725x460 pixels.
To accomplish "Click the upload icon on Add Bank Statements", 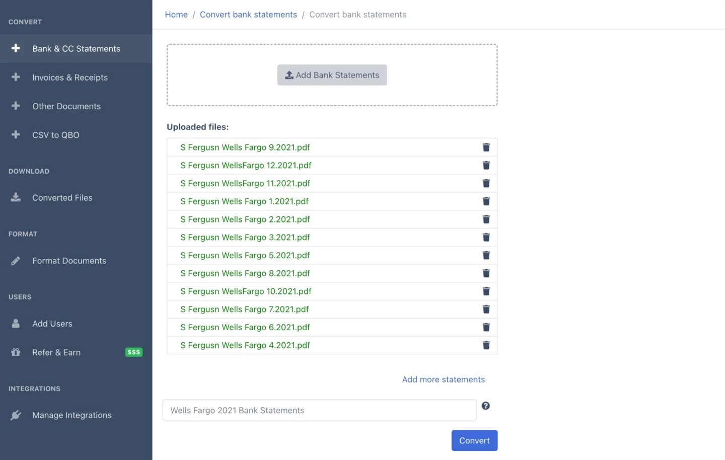I will point(288,74).
